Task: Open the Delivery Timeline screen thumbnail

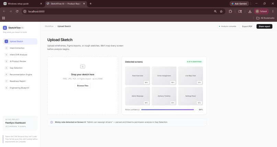Action: pyautogui.click(x=164, y=96)
